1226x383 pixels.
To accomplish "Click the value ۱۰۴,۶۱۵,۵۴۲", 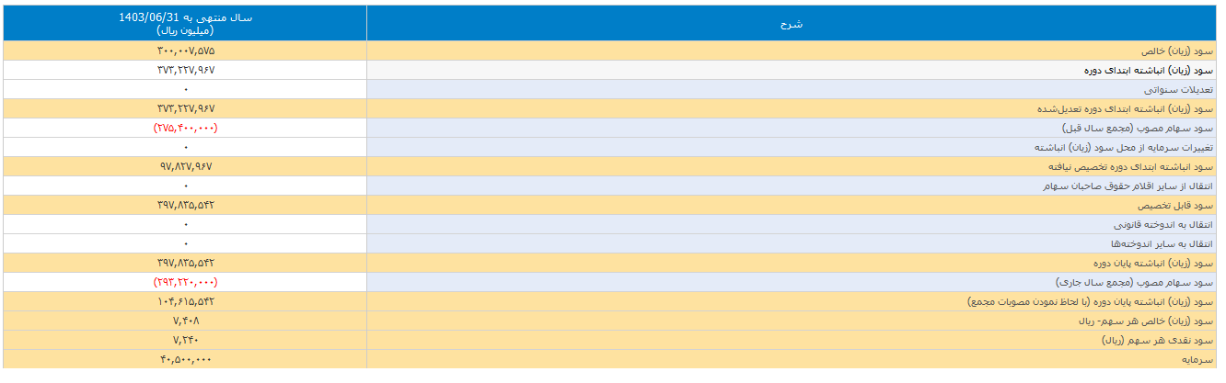I will (x=185, y=301).
